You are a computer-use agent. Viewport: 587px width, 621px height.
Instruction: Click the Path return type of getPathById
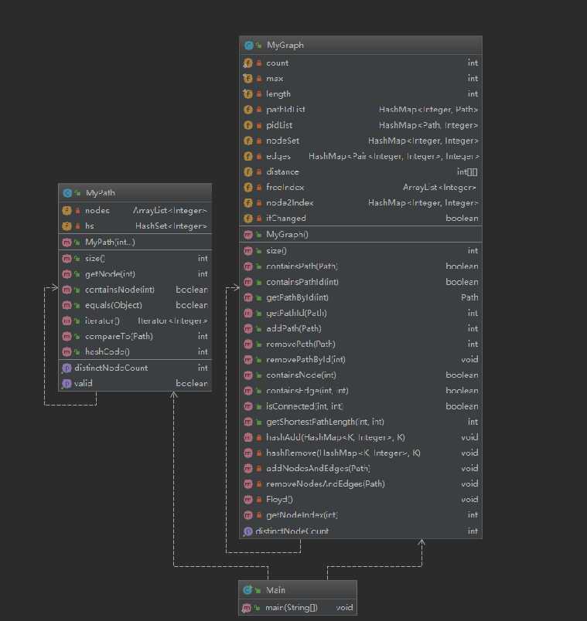coord(469,297)
